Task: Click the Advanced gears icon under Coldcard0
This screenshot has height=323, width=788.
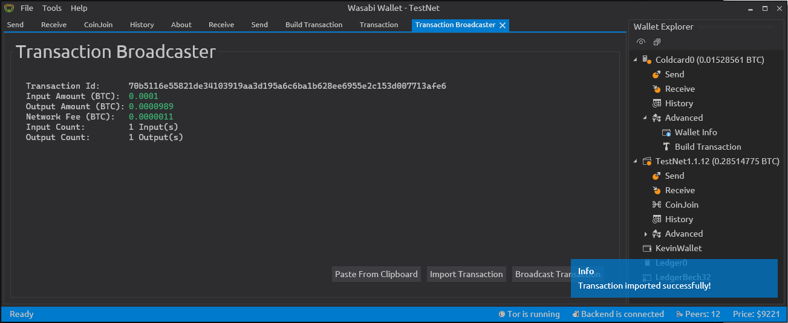Action: tap(657, 118)
